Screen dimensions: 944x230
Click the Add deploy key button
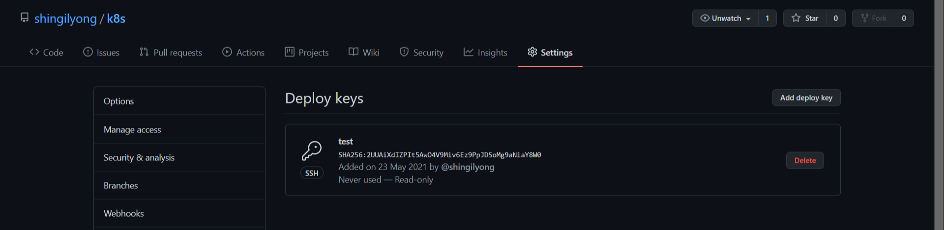coord(806,98)
